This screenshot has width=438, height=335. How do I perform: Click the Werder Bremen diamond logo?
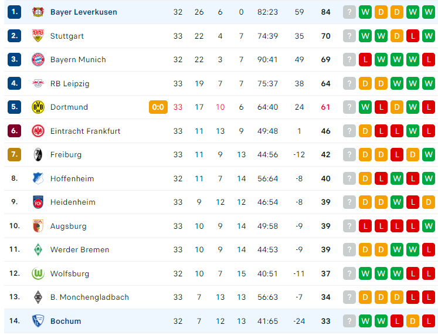(38, 249)
